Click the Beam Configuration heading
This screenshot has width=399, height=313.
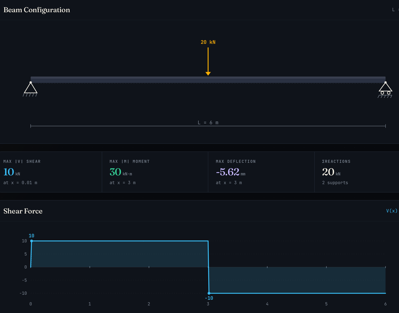[37, 10]
